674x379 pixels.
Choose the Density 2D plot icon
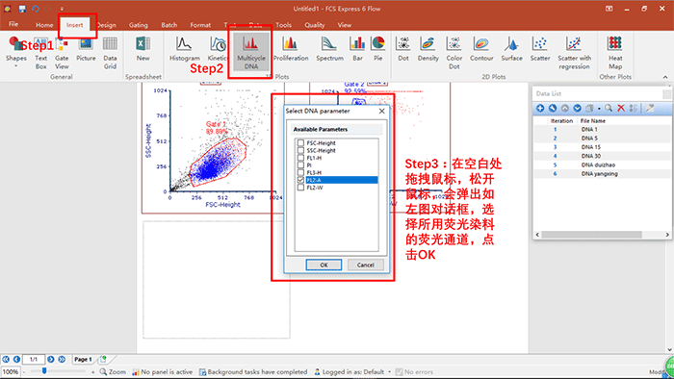tap(428, 49)
